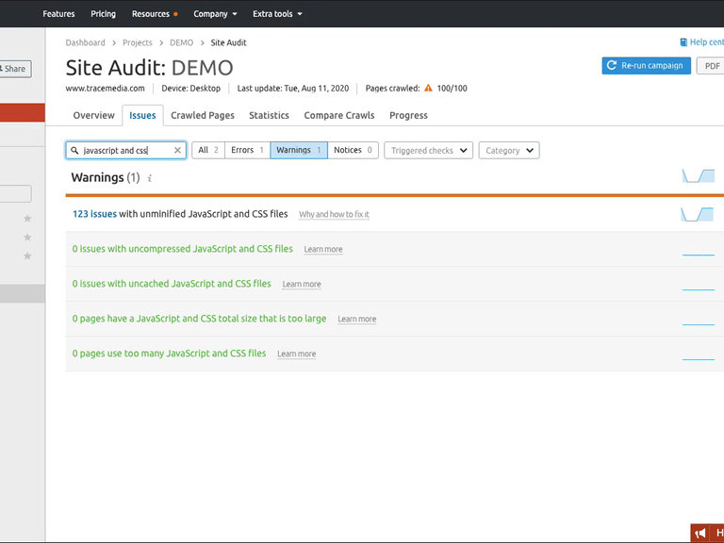Click the Warnings info icon
The image size is (724, 543).
(150, 178)
